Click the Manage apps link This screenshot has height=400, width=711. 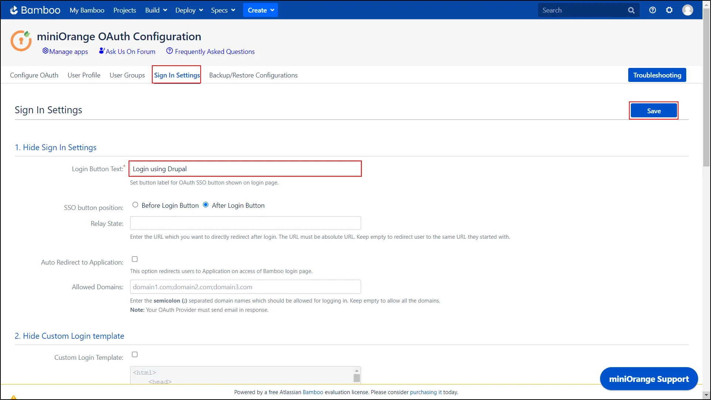65,52
